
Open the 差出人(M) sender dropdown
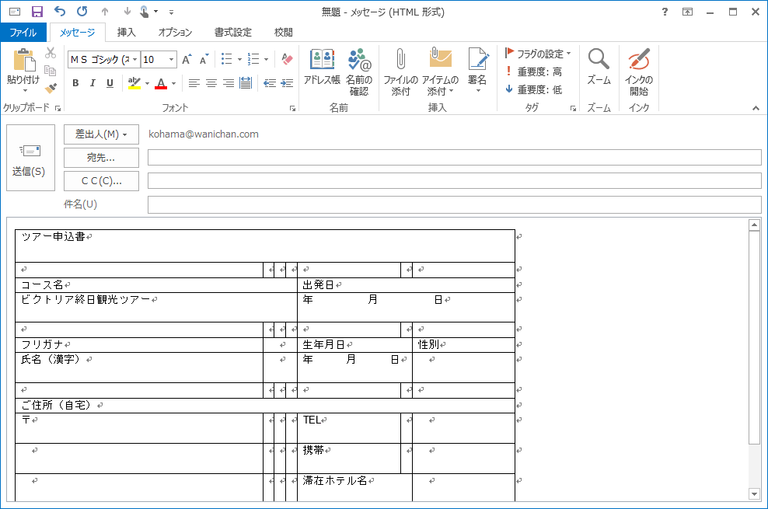click(101, 134)
